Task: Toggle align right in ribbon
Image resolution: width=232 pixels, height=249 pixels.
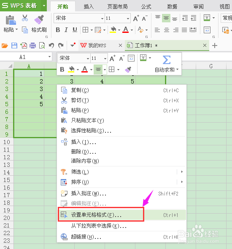Action: [x=176, y=30]
